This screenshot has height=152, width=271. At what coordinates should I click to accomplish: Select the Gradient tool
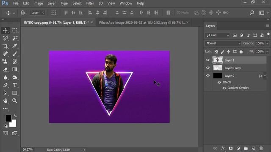pos(15,69)
